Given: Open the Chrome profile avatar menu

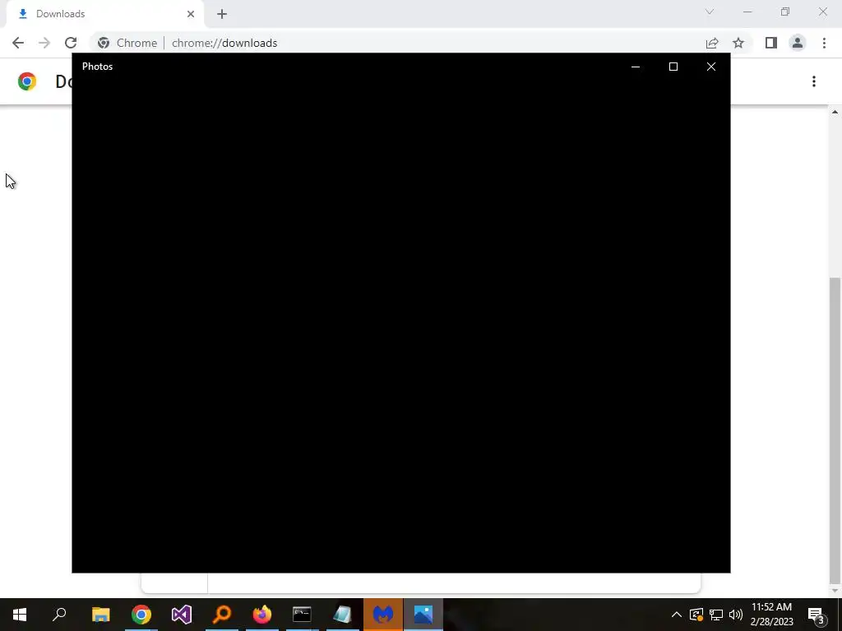Looking at the screenshot, I should [x=798, y=43].
